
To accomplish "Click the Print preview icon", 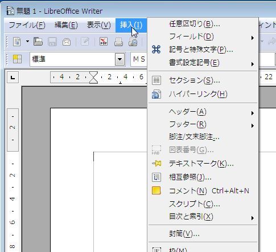I will pyautogui.click(x=133, y=42).
